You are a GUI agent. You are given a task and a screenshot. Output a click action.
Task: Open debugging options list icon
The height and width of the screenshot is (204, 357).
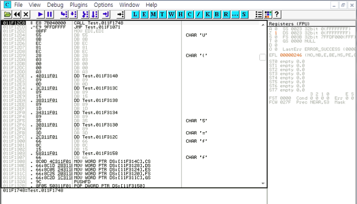coord(259,15)
